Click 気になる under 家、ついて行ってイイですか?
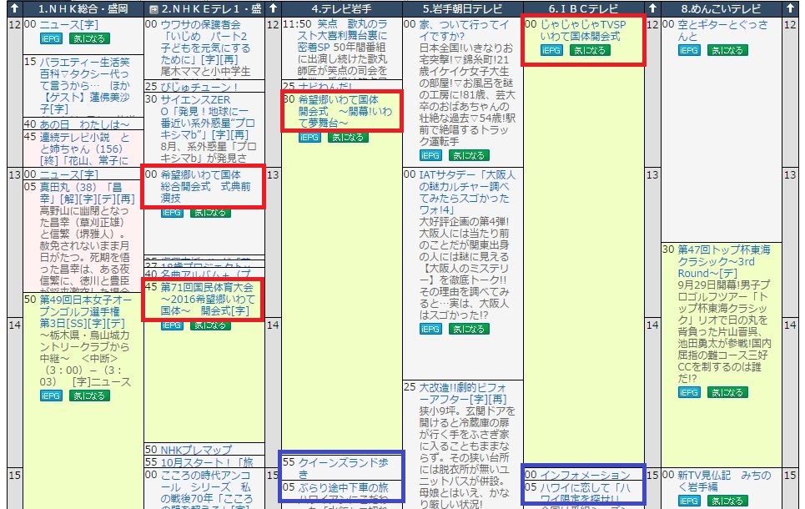Image resolution: width=805 pixels, height=509 pixels. [469, 155]
